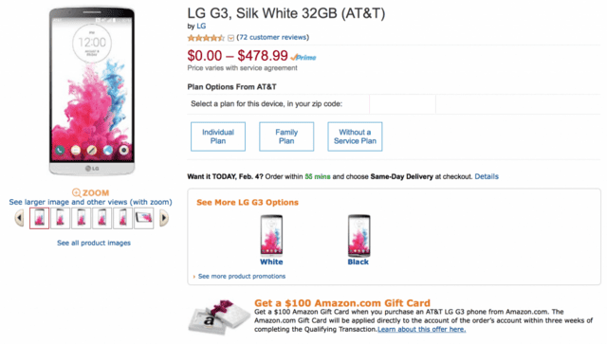Open the LG brand link
This screenshot has height=344, width=607.
point(201,26)
